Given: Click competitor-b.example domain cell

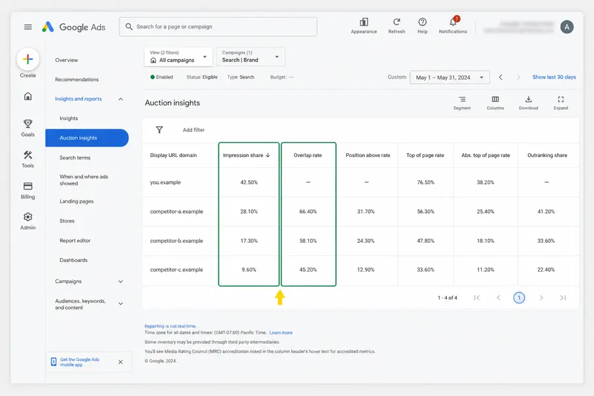Looking at the screenshot, I should 176,241.
